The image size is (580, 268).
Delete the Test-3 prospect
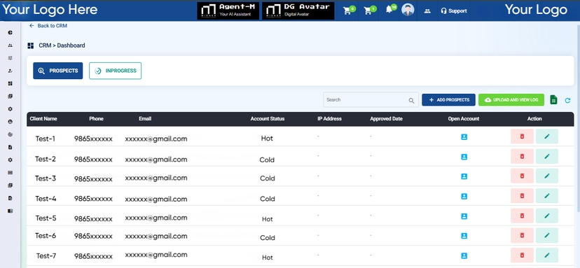pos(522,176)
